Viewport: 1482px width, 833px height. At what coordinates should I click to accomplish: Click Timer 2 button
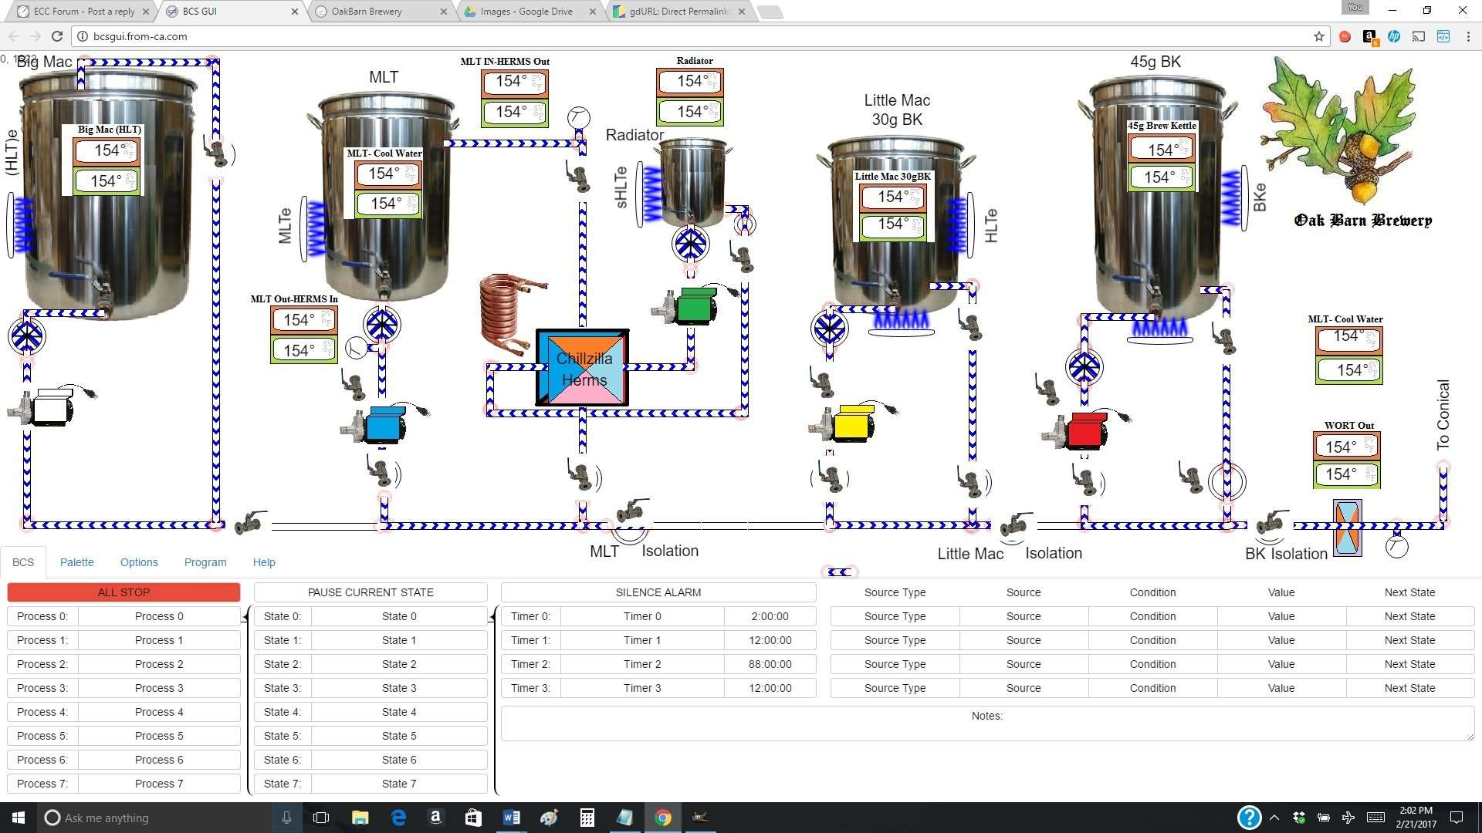[x=642, y=664]
